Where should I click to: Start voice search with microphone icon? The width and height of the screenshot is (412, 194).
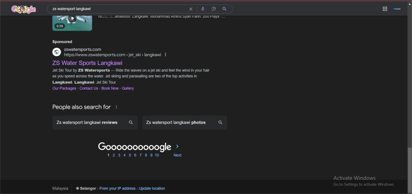point(203,9)
